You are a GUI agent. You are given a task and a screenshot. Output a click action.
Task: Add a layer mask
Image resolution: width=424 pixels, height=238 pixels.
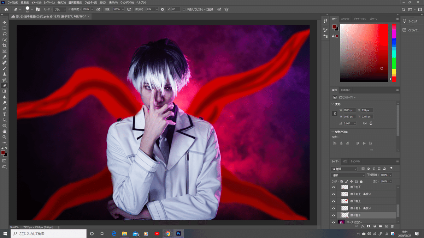369,226
